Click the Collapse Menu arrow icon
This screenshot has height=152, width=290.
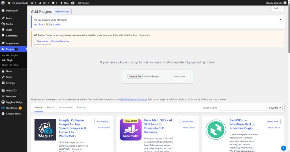pos(3,114)
